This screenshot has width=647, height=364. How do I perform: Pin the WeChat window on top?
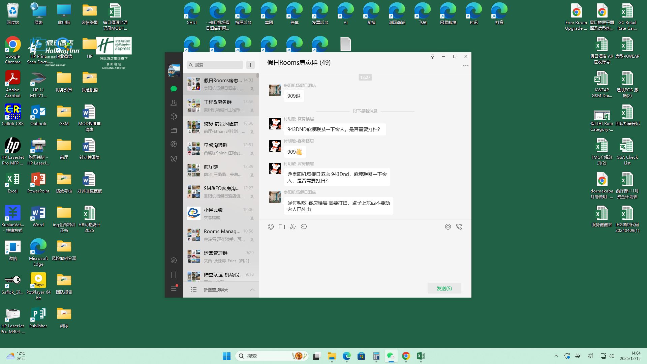click(x=432, y=57)
